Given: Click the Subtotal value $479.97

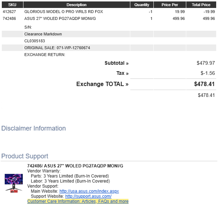Looking at the screenshot, I should point(206,63).
